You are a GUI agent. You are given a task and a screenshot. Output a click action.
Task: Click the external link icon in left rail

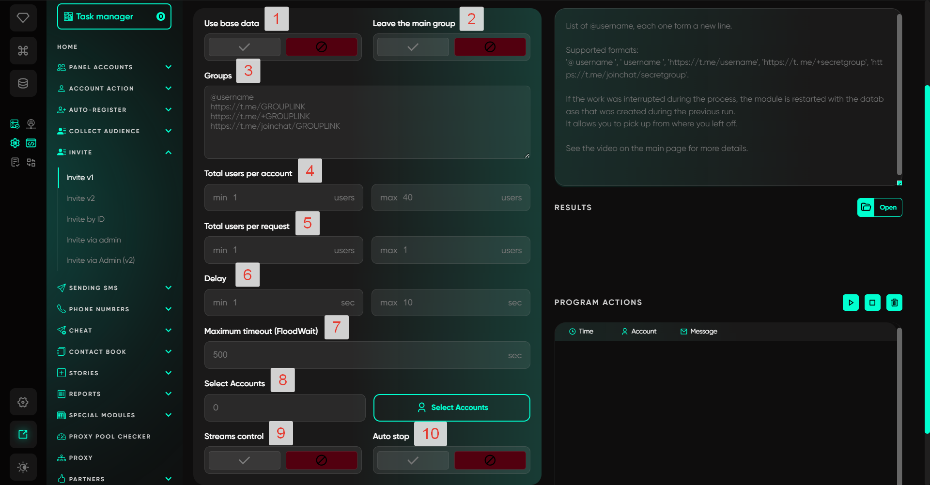pos(23,434)
